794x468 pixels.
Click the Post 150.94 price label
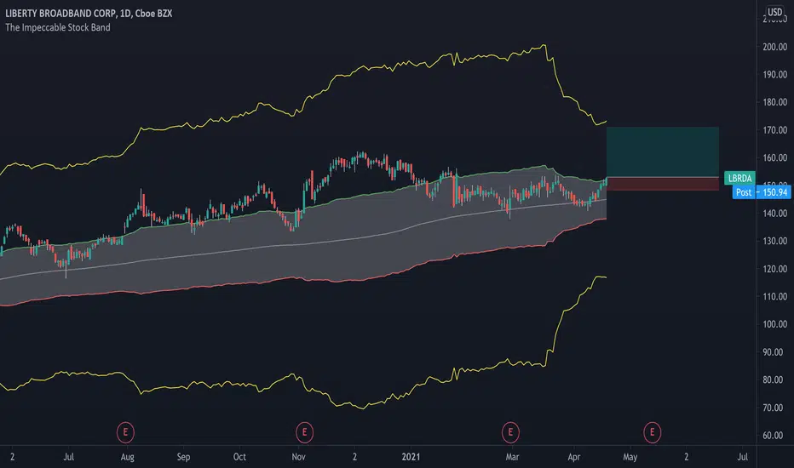coord(762,192)
